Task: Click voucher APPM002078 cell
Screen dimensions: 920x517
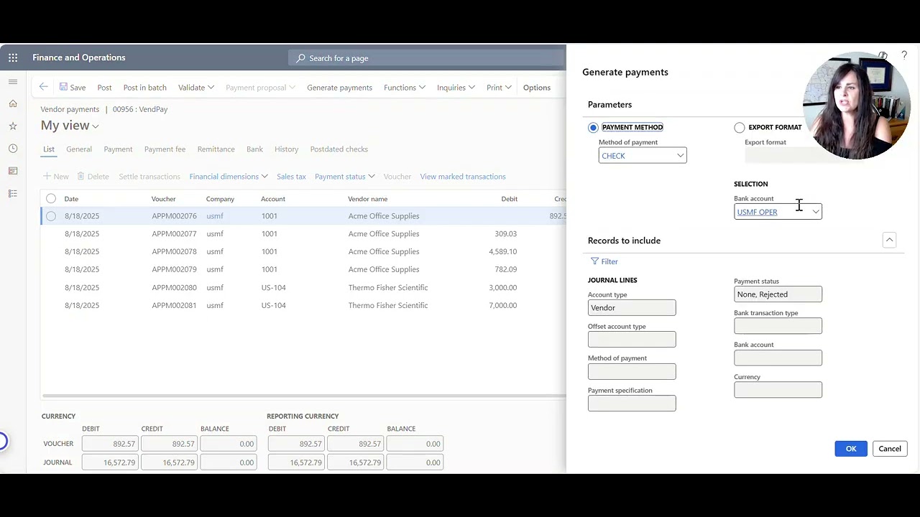Action: [x=174, y=251]
